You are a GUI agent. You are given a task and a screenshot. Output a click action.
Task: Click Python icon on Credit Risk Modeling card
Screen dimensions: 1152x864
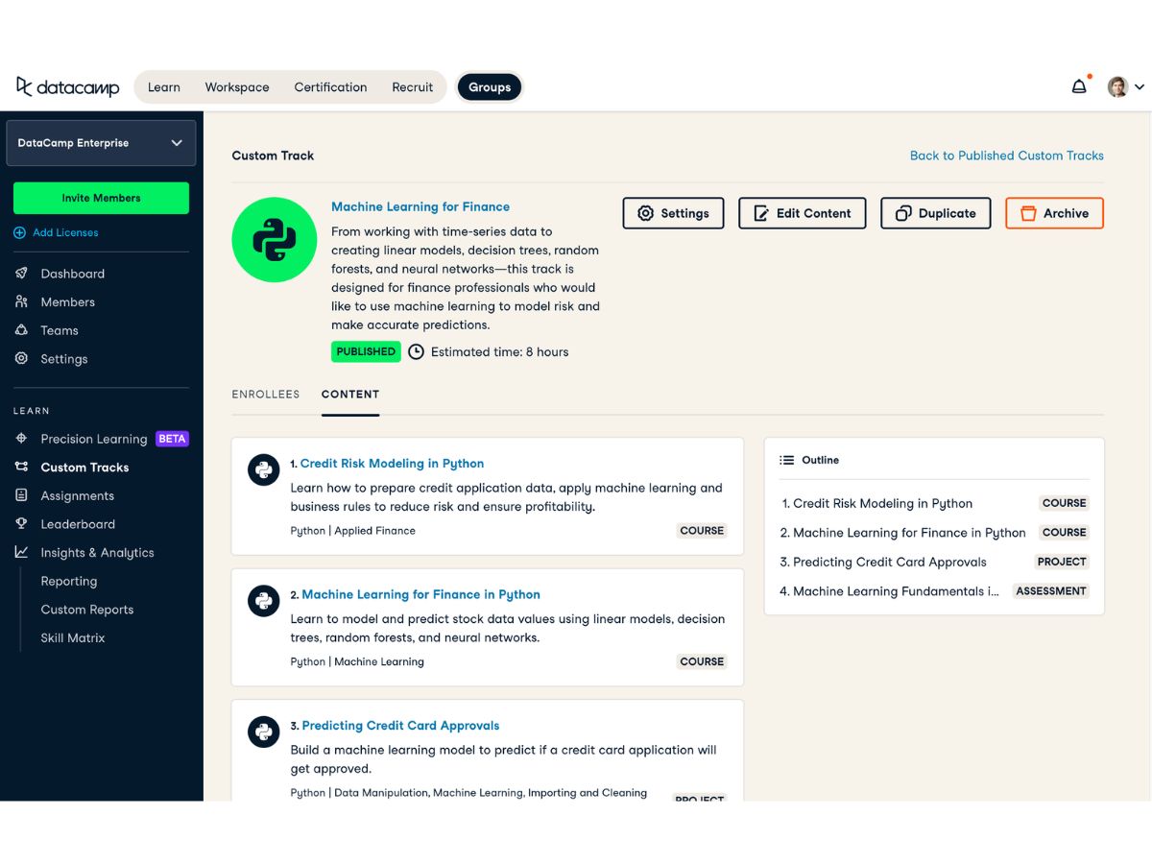(x=263, y=470)
